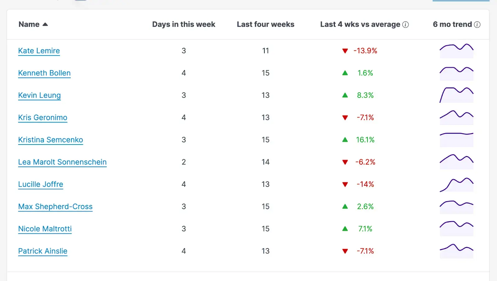Open Kris Geronimo link
The height and width of the screenshot is (281, 497).
tap(43, 118)
